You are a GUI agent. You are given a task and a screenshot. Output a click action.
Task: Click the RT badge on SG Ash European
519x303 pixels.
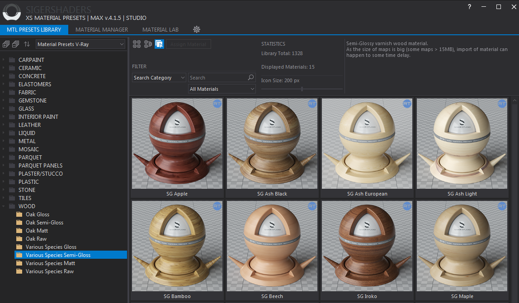tap(407, 104)
